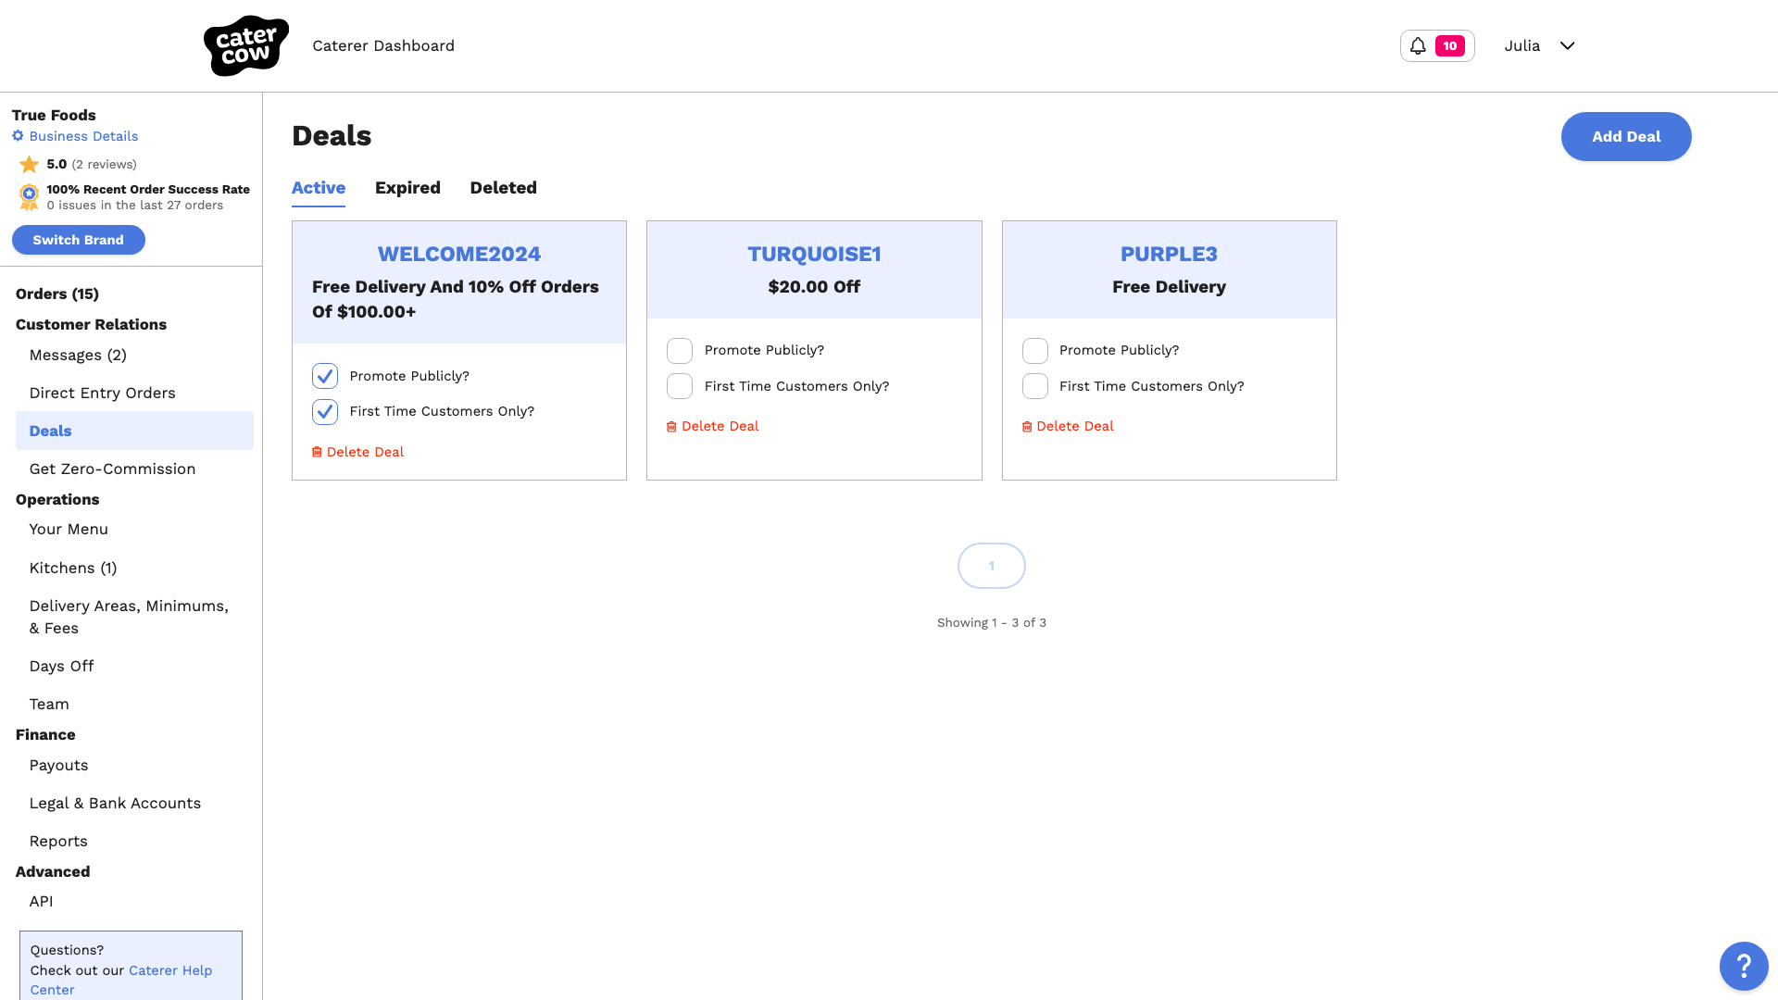Open the Business Details link
This screenshot has height=1000, width=1778.
[83, 136]
